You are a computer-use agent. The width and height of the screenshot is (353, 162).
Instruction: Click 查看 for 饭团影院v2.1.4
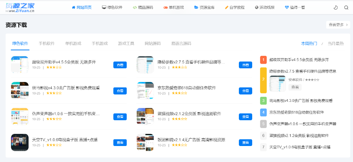tap(246, 142)
